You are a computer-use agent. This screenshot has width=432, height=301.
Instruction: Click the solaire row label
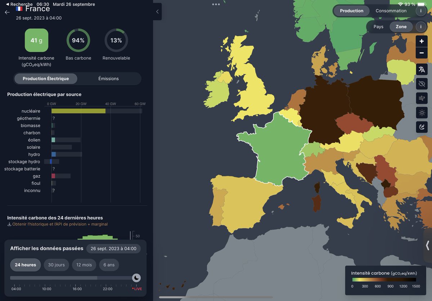pyautogui.click(x=33, y=147)
